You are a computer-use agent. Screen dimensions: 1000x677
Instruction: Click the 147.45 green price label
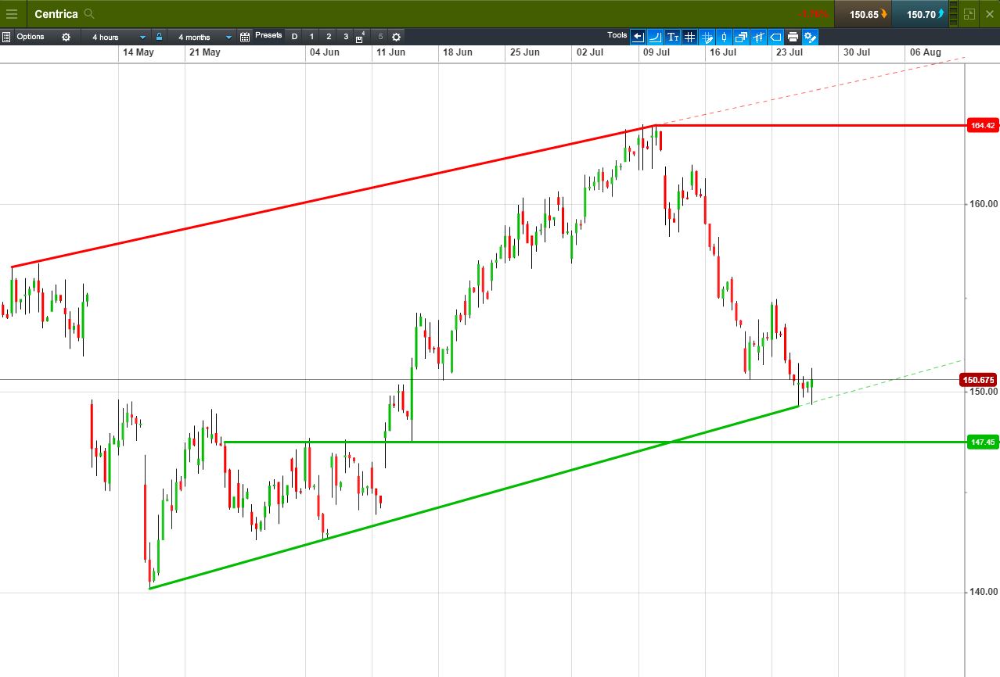[982, 442]
